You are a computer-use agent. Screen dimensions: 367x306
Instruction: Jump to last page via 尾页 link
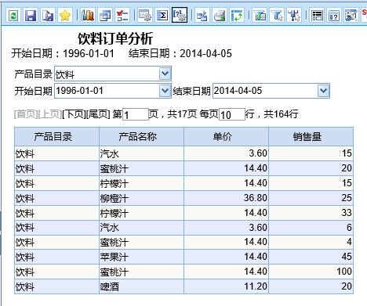(x=98, y=114)
